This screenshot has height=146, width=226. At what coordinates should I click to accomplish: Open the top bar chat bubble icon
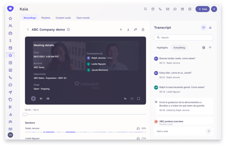coord(175,9)
